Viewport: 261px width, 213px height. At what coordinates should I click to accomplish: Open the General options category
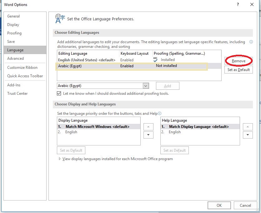(25, 16)
